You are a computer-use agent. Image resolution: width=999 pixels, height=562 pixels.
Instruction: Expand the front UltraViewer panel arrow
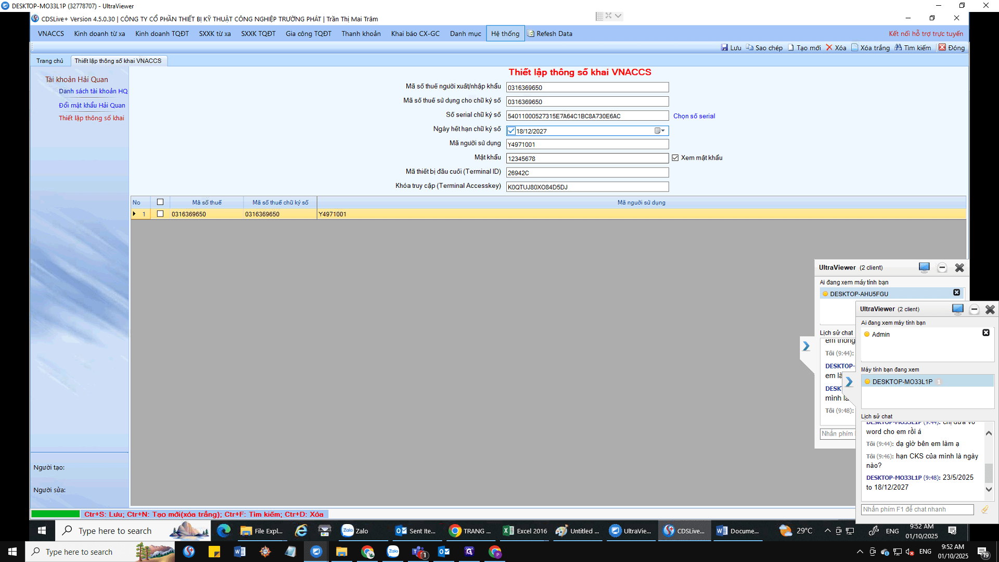click(849, 382)
